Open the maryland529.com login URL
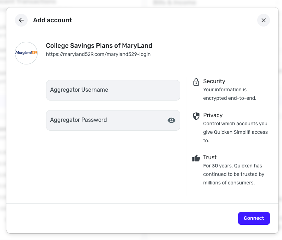This screenshot has height=240, width=282. [98, 54]
